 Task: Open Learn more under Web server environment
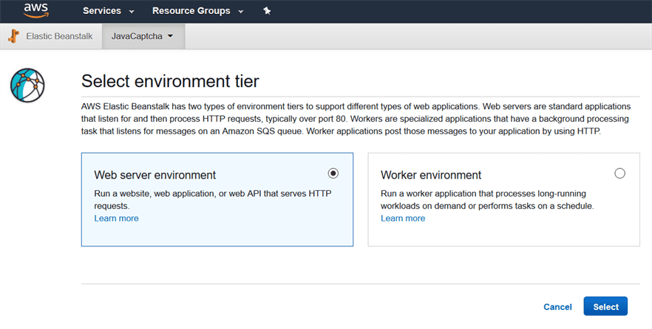[x=116, y=218]
